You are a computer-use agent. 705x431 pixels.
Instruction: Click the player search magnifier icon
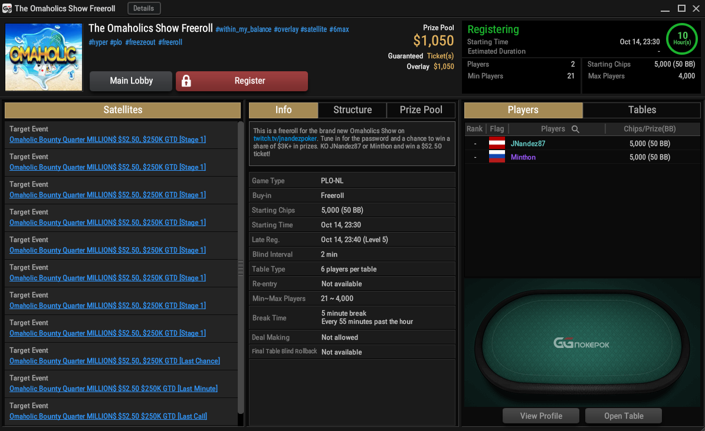point(575,130)
